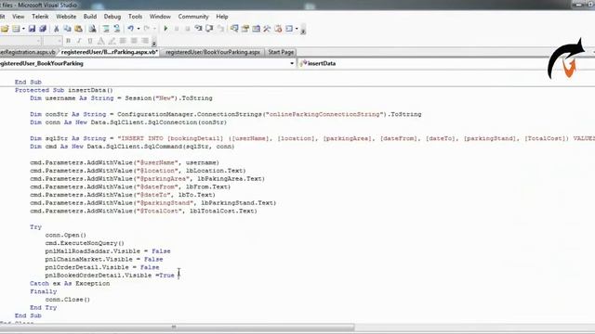Expand the Other Windows dropdown arrow
This screenshot has width=595, height=334.
(x=297, y=29)
